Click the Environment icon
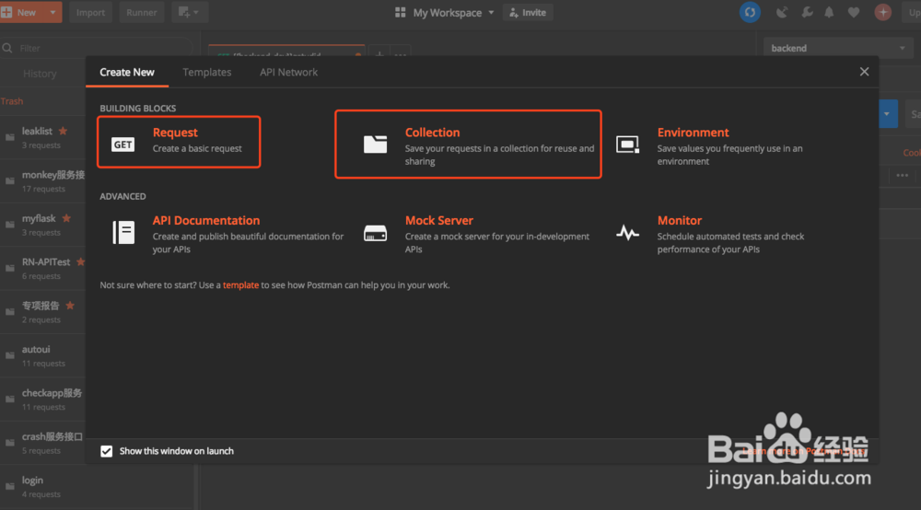 [627, 145]
